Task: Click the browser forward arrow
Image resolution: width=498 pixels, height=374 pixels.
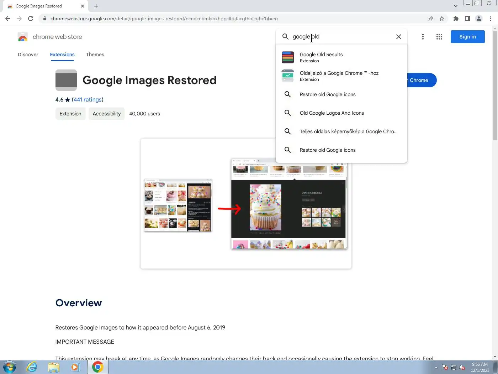Action: click(x=19, y=19)
